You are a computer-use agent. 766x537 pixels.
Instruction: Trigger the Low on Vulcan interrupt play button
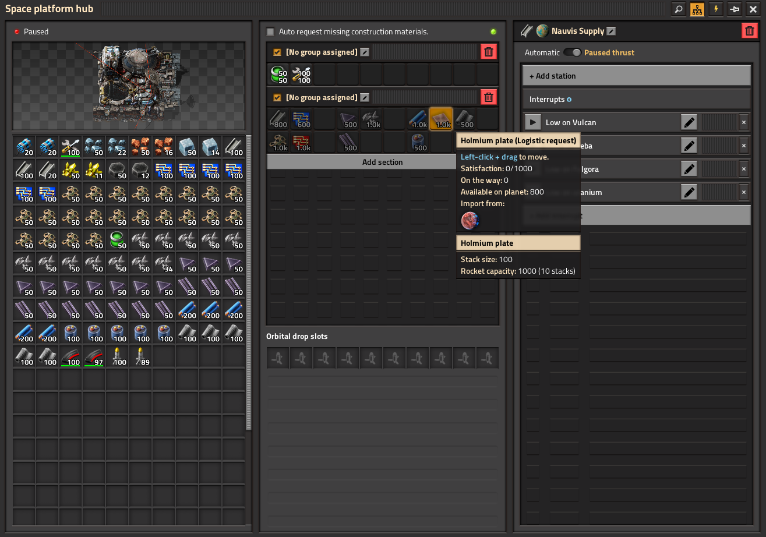(x=532, y=122)
